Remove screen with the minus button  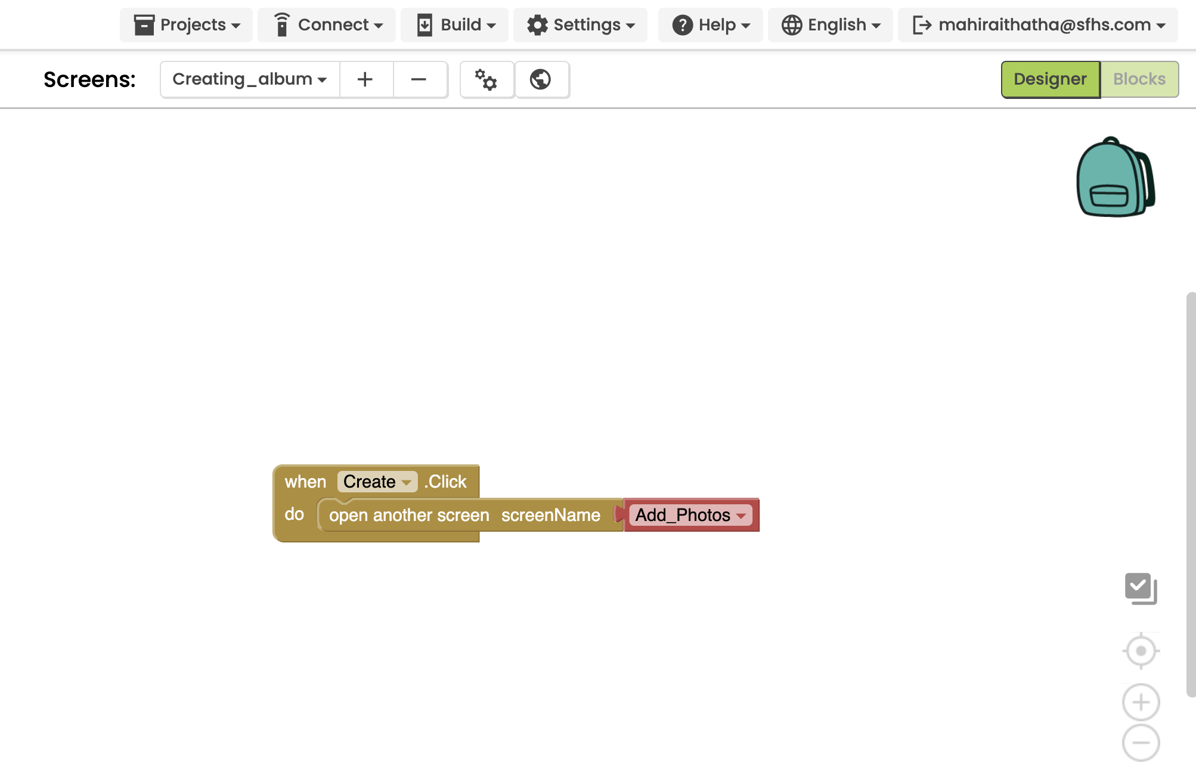point(419,79)
